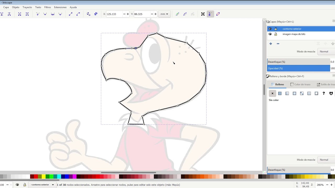Select the imagen mapa de bits layer
Screen dimensions: 335x188
click(301, 34)
